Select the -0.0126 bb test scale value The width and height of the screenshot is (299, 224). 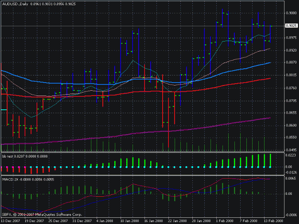(x=291, y=172)
